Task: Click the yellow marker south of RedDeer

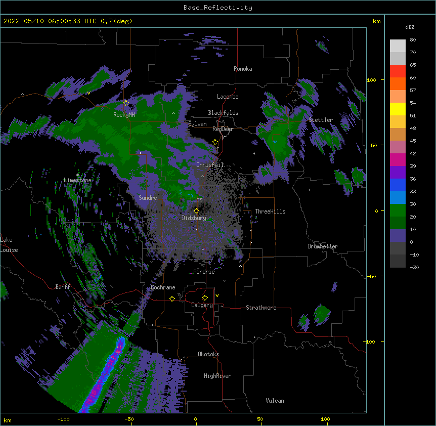Action: 215,142
